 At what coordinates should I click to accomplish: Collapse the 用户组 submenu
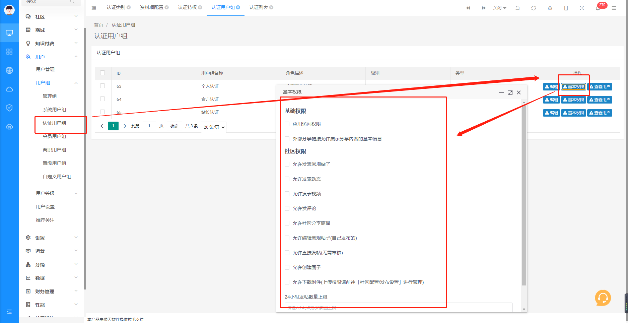(51, 83)
